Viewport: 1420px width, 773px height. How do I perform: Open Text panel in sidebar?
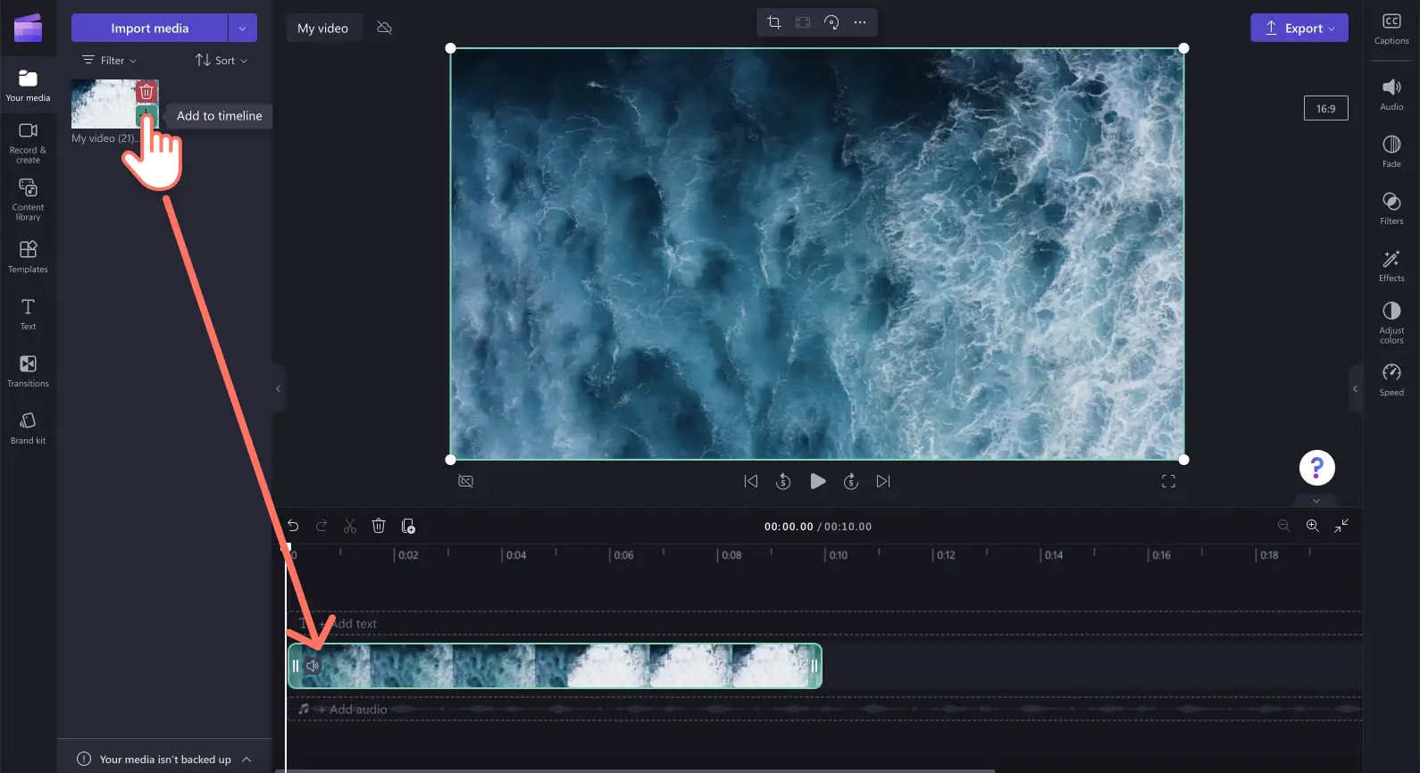point(28,313)
